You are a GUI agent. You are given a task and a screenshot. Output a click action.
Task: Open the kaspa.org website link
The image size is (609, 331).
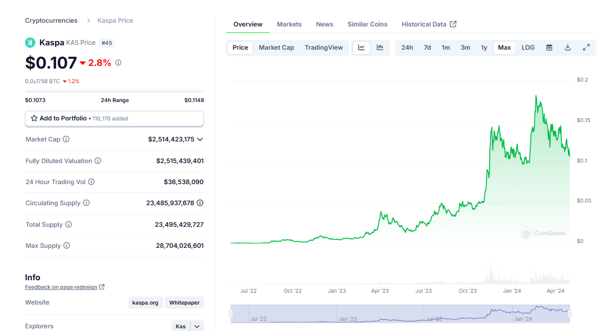click(145, 302)
